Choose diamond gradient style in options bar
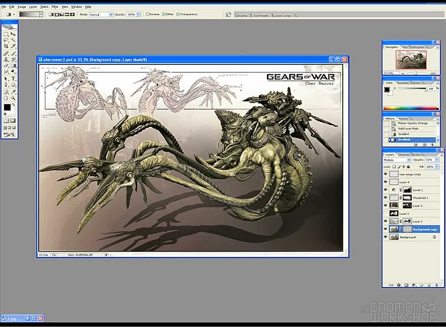The width and height of the screenshot is (446, 327). 72,14
